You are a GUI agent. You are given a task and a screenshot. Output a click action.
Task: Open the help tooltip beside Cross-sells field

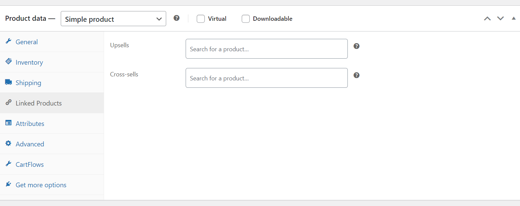tap(356, 75)
